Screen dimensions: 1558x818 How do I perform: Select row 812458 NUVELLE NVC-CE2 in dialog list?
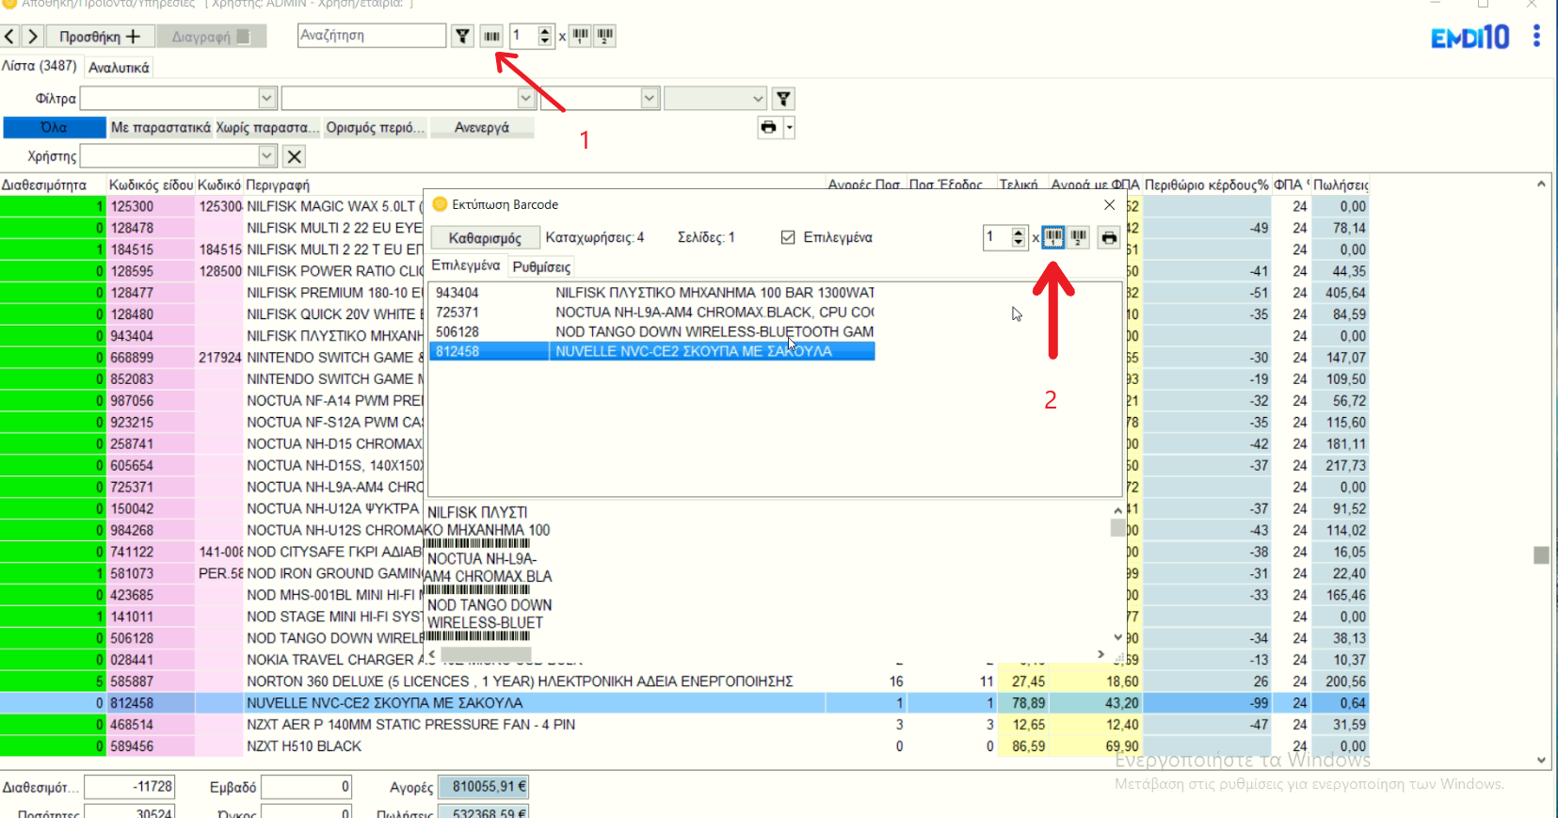(x=652, y=351)
